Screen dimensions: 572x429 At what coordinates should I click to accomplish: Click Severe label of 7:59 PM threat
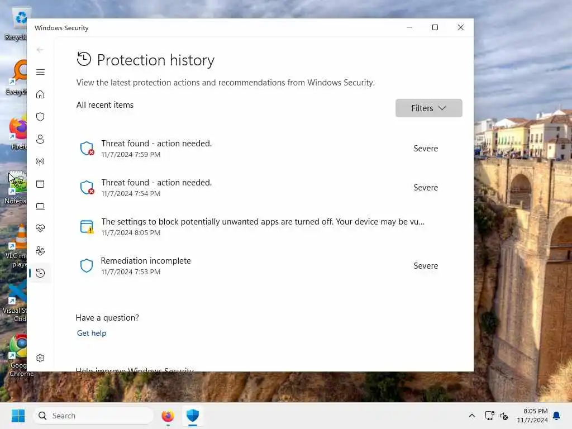click(426, 149)
